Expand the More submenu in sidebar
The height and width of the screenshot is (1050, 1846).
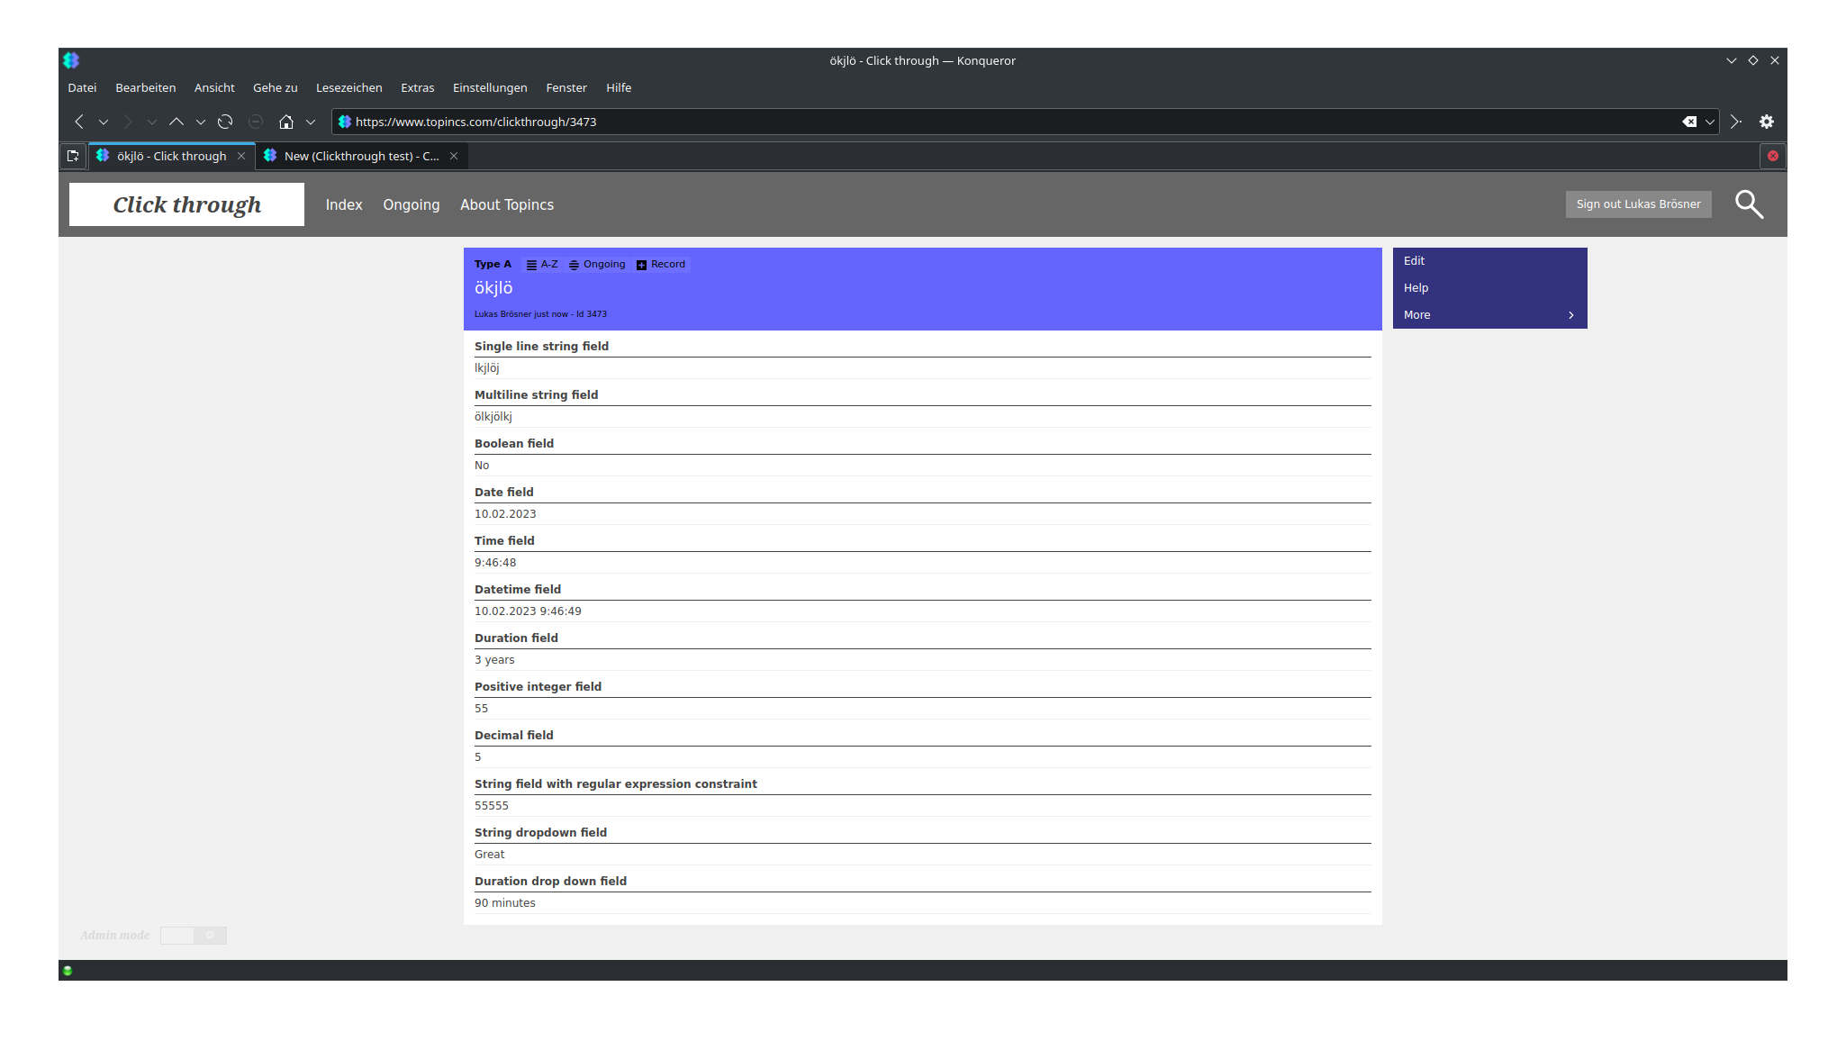(x=1489, y=315)
